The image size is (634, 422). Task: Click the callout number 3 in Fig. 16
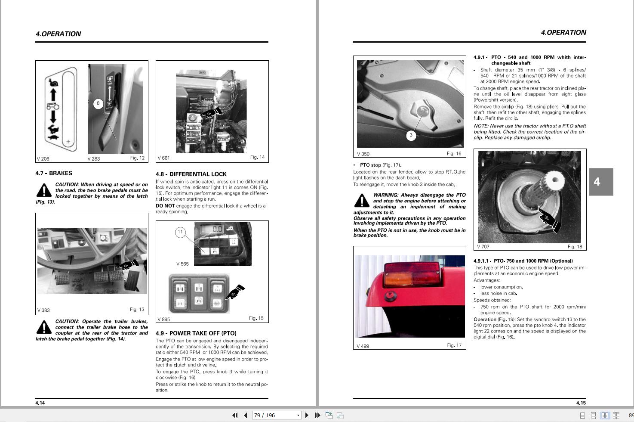(x=411, y=135)
